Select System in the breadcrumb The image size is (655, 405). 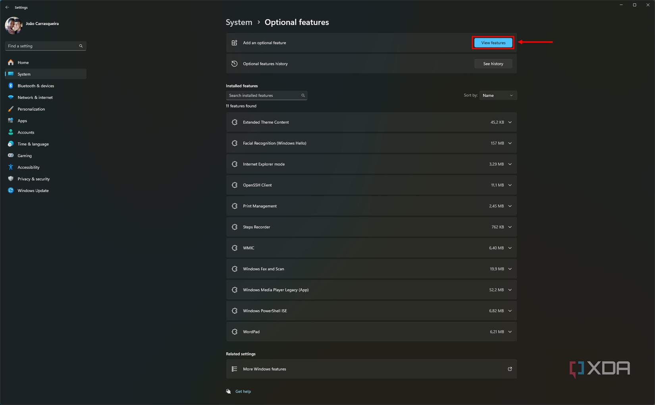(x=239, y=22)
